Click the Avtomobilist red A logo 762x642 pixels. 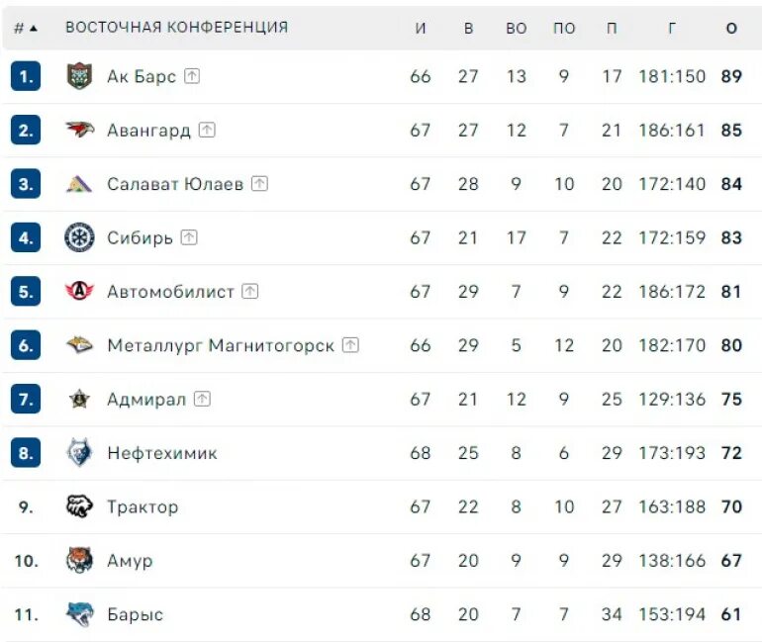tap(79, 291)
